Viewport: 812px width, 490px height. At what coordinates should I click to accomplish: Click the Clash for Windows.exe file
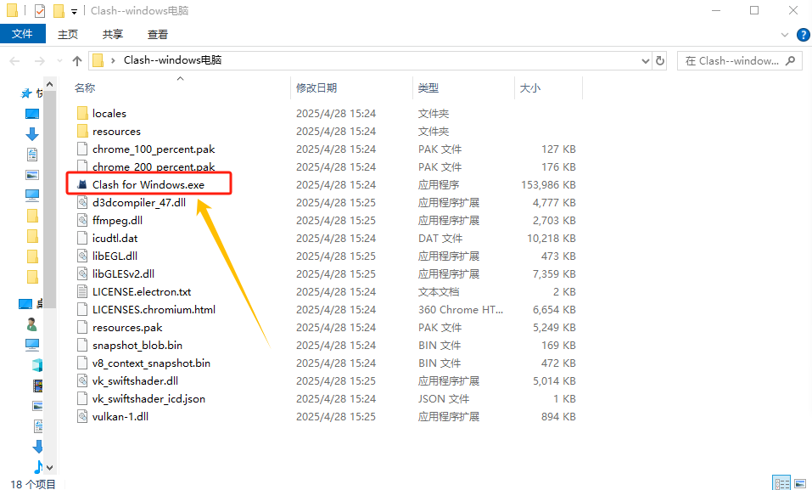148,184
